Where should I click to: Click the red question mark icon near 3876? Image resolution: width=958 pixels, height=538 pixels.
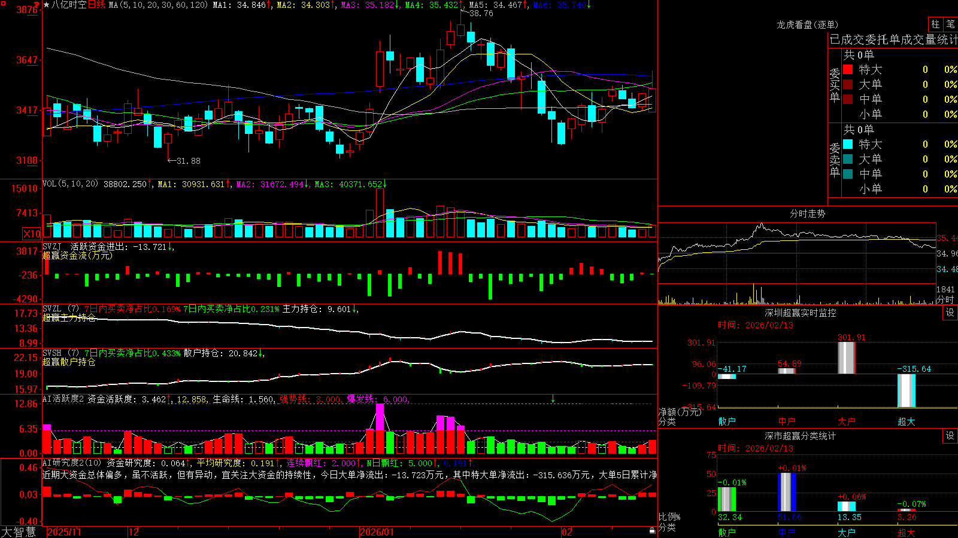pos(37,5)
